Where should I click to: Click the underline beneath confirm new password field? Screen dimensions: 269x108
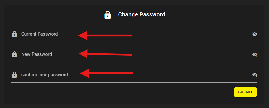coord(134,83)
